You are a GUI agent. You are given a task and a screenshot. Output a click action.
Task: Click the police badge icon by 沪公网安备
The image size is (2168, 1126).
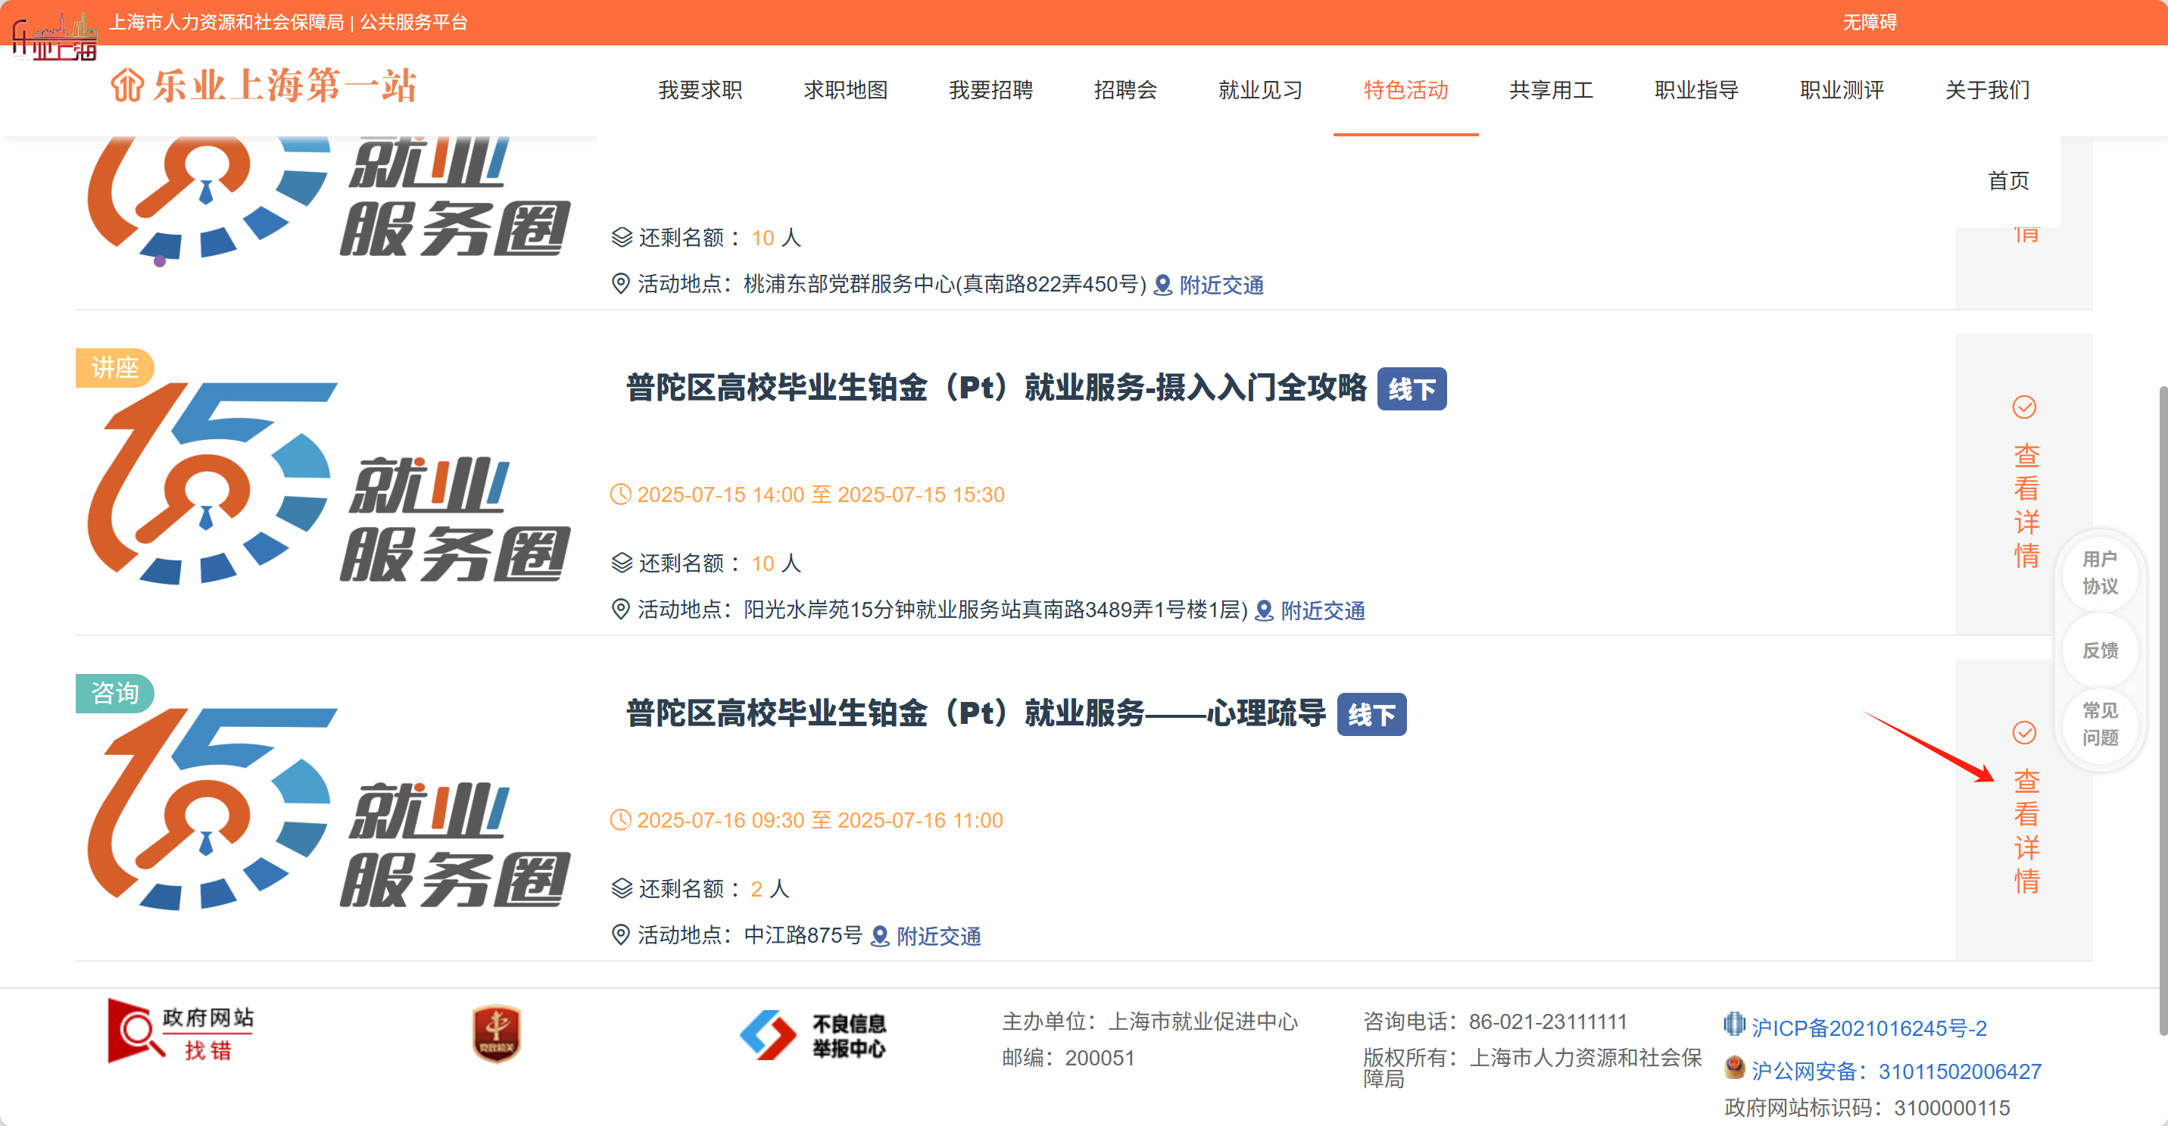[x=1734, y=1068]
